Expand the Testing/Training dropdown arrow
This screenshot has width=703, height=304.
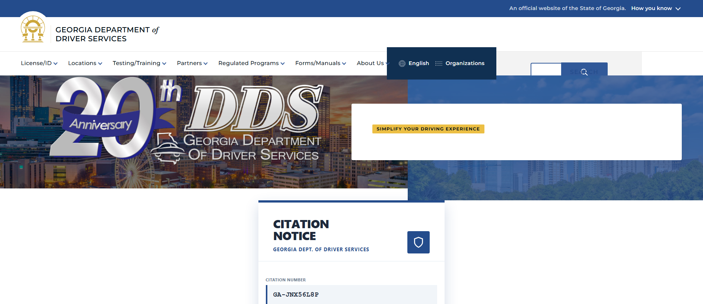164,64
